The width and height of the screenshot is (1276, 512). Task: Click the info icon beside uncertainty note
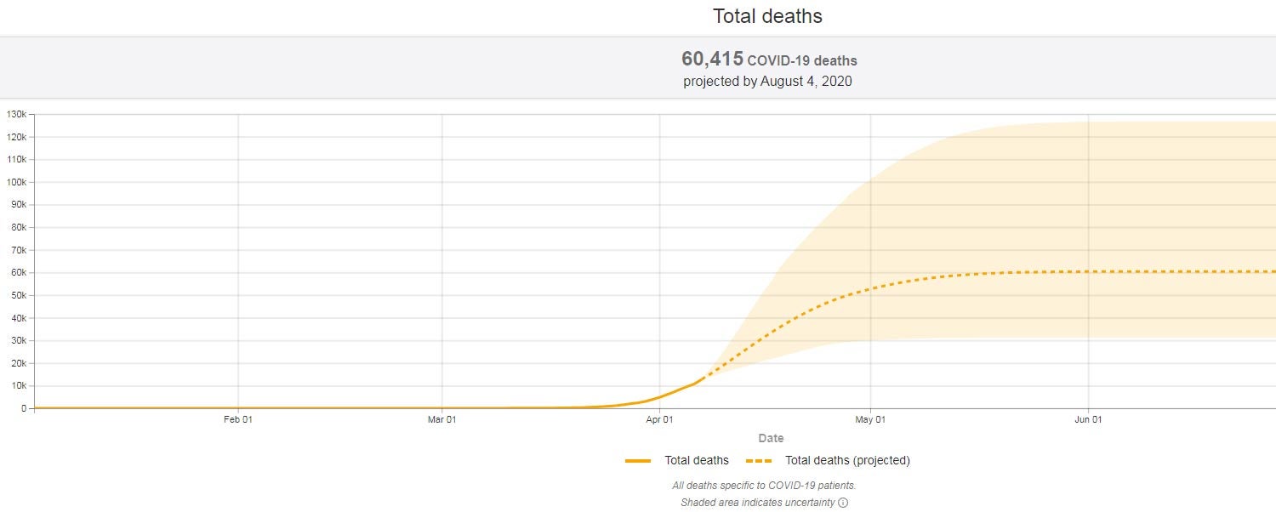point(843,503)
